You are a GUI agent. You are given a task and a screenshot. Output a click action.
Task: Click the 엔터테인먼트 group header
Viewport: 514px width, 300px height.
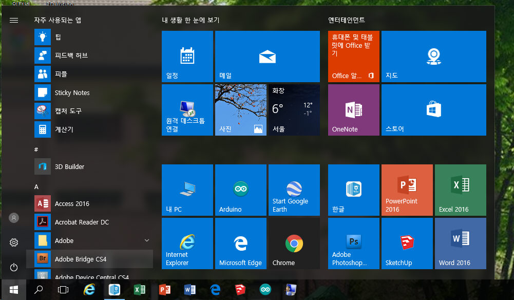347,20
